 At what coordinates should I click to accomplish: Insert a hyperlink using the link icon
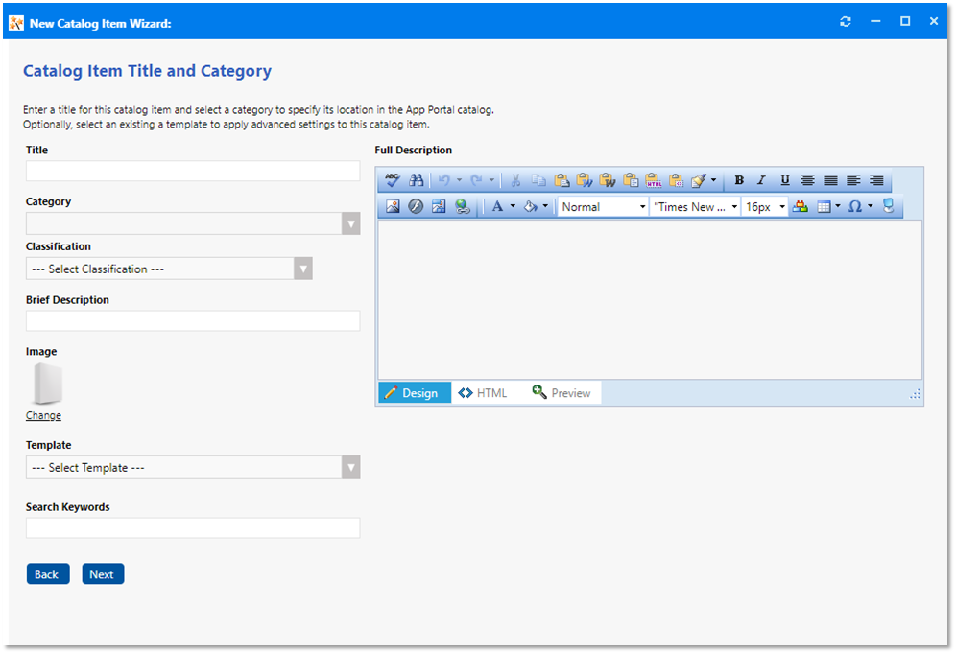[x=464, y=205]
